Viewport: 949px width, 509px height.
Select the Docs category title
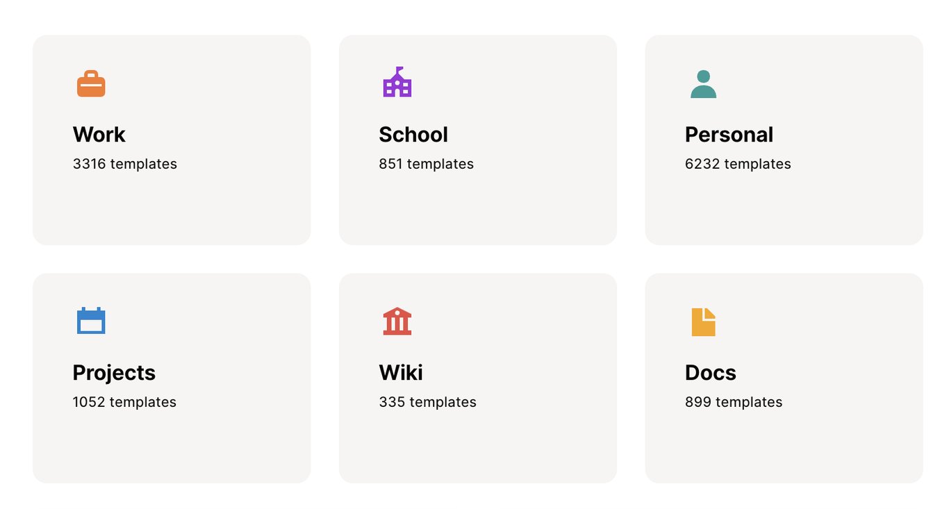click(x=710, y=373)
